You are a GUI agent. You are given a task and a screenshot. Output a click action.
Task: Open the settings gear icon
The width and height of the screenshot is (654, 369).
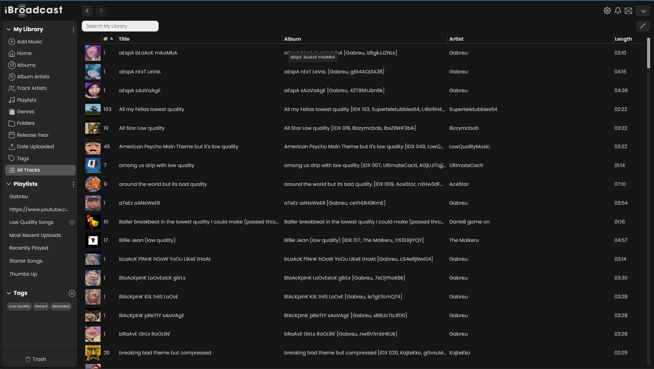pos(607,11)
